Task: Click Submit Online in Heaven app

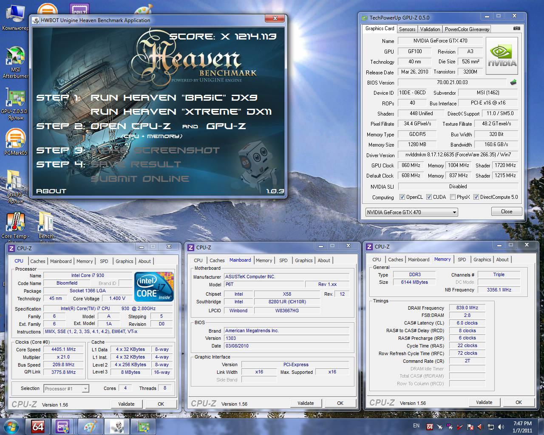Action: pyautogui.click(x=140, y=178)
